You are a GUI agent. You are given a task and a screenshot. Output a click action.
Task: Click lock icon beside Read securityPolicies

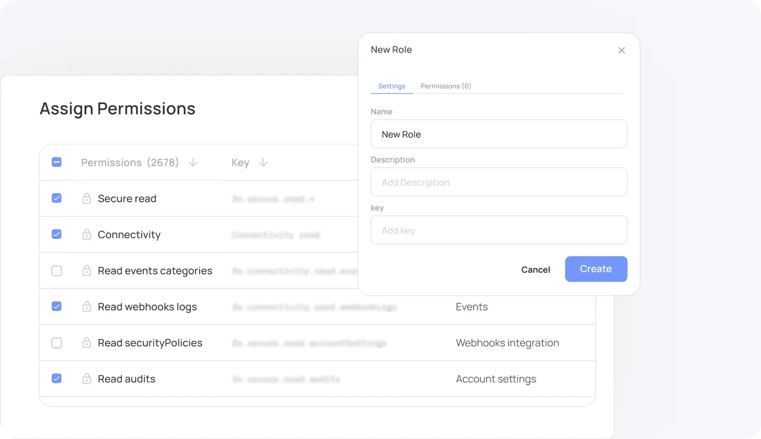[x=87, y=343]
